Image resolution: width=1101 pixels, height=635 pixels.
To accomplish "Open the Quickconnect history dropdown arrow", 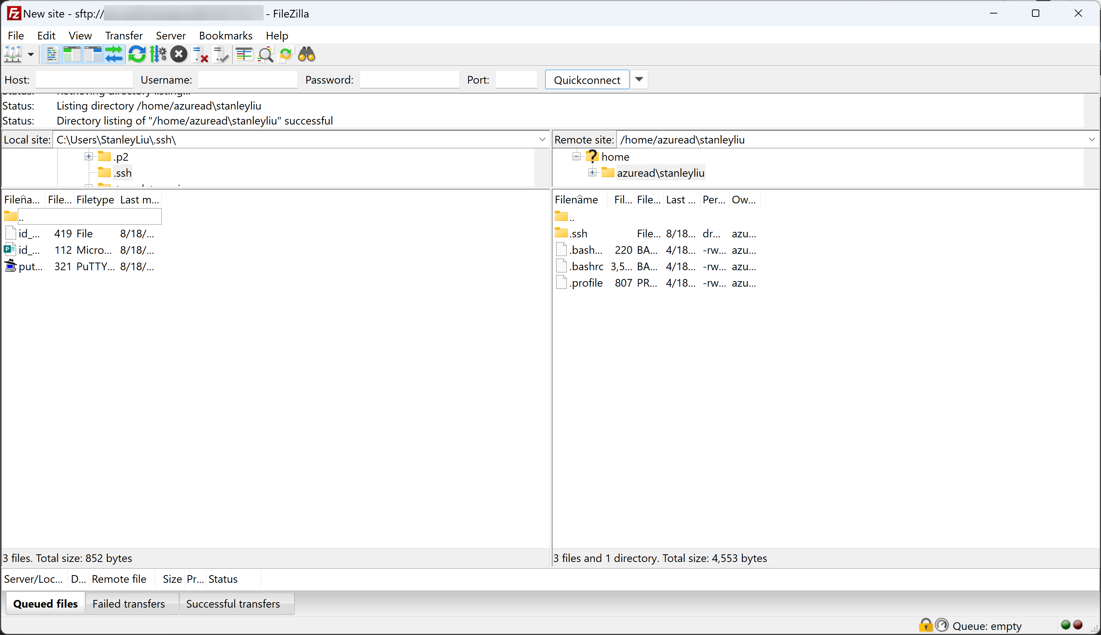I will [x=639, y=79].
